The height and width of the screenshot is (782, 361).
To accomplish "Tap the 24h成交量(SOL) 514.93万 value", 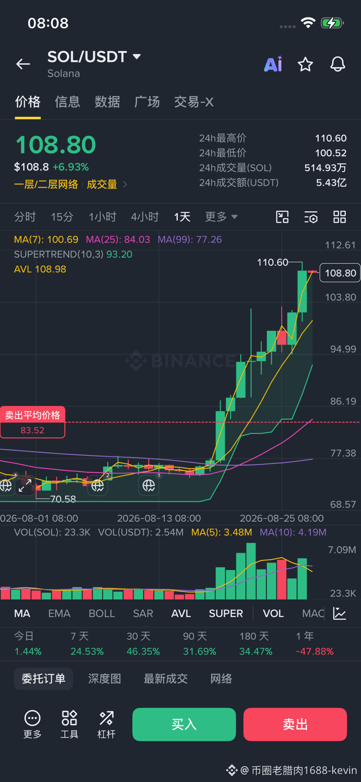I will tap(326, 168).
